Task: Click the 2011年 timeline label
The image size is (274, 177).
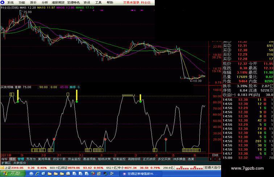Action: (6, 155)
